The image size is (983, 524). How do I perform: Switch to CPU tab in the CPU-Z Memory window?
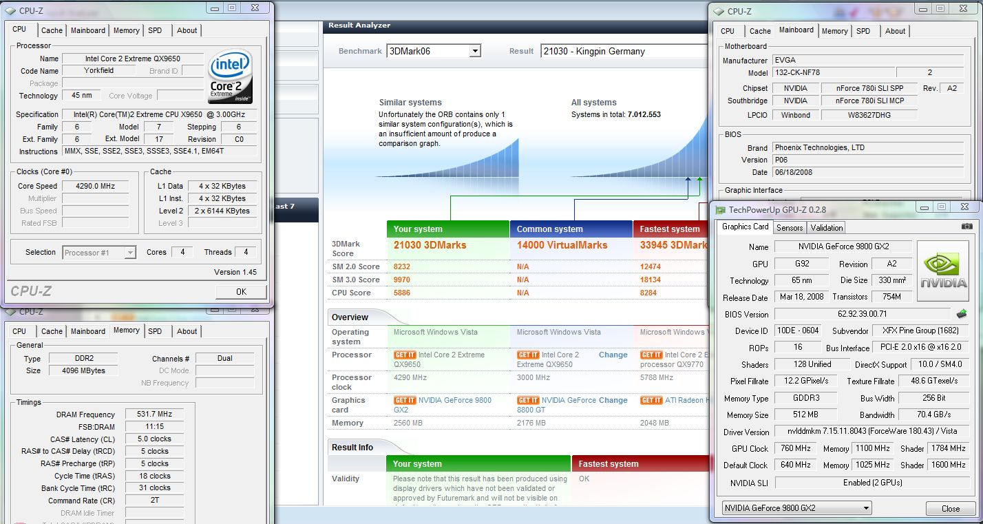[x=19, y=331]
